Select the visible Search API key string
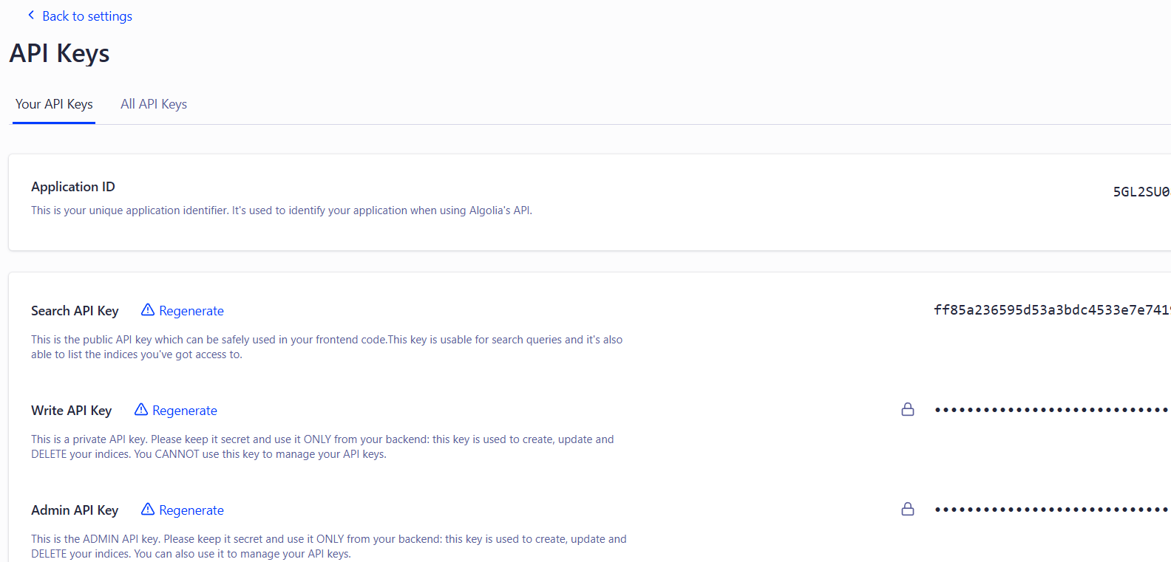The image size is (1171, 562). [x=1050, y=310]
